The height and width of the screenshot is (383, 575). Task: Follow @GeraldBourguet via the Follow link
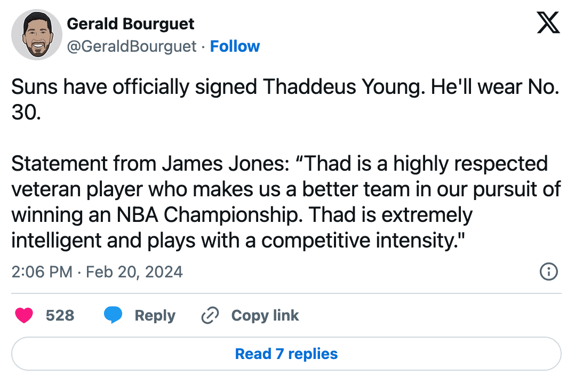(235, 46)
